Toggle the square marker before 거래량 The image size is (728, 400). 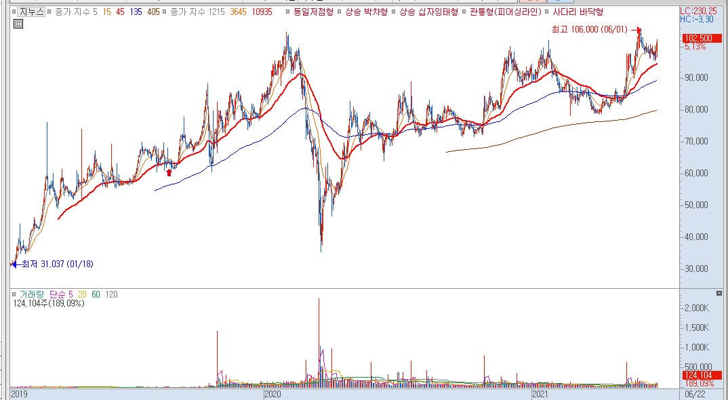[x=14, y=294]
